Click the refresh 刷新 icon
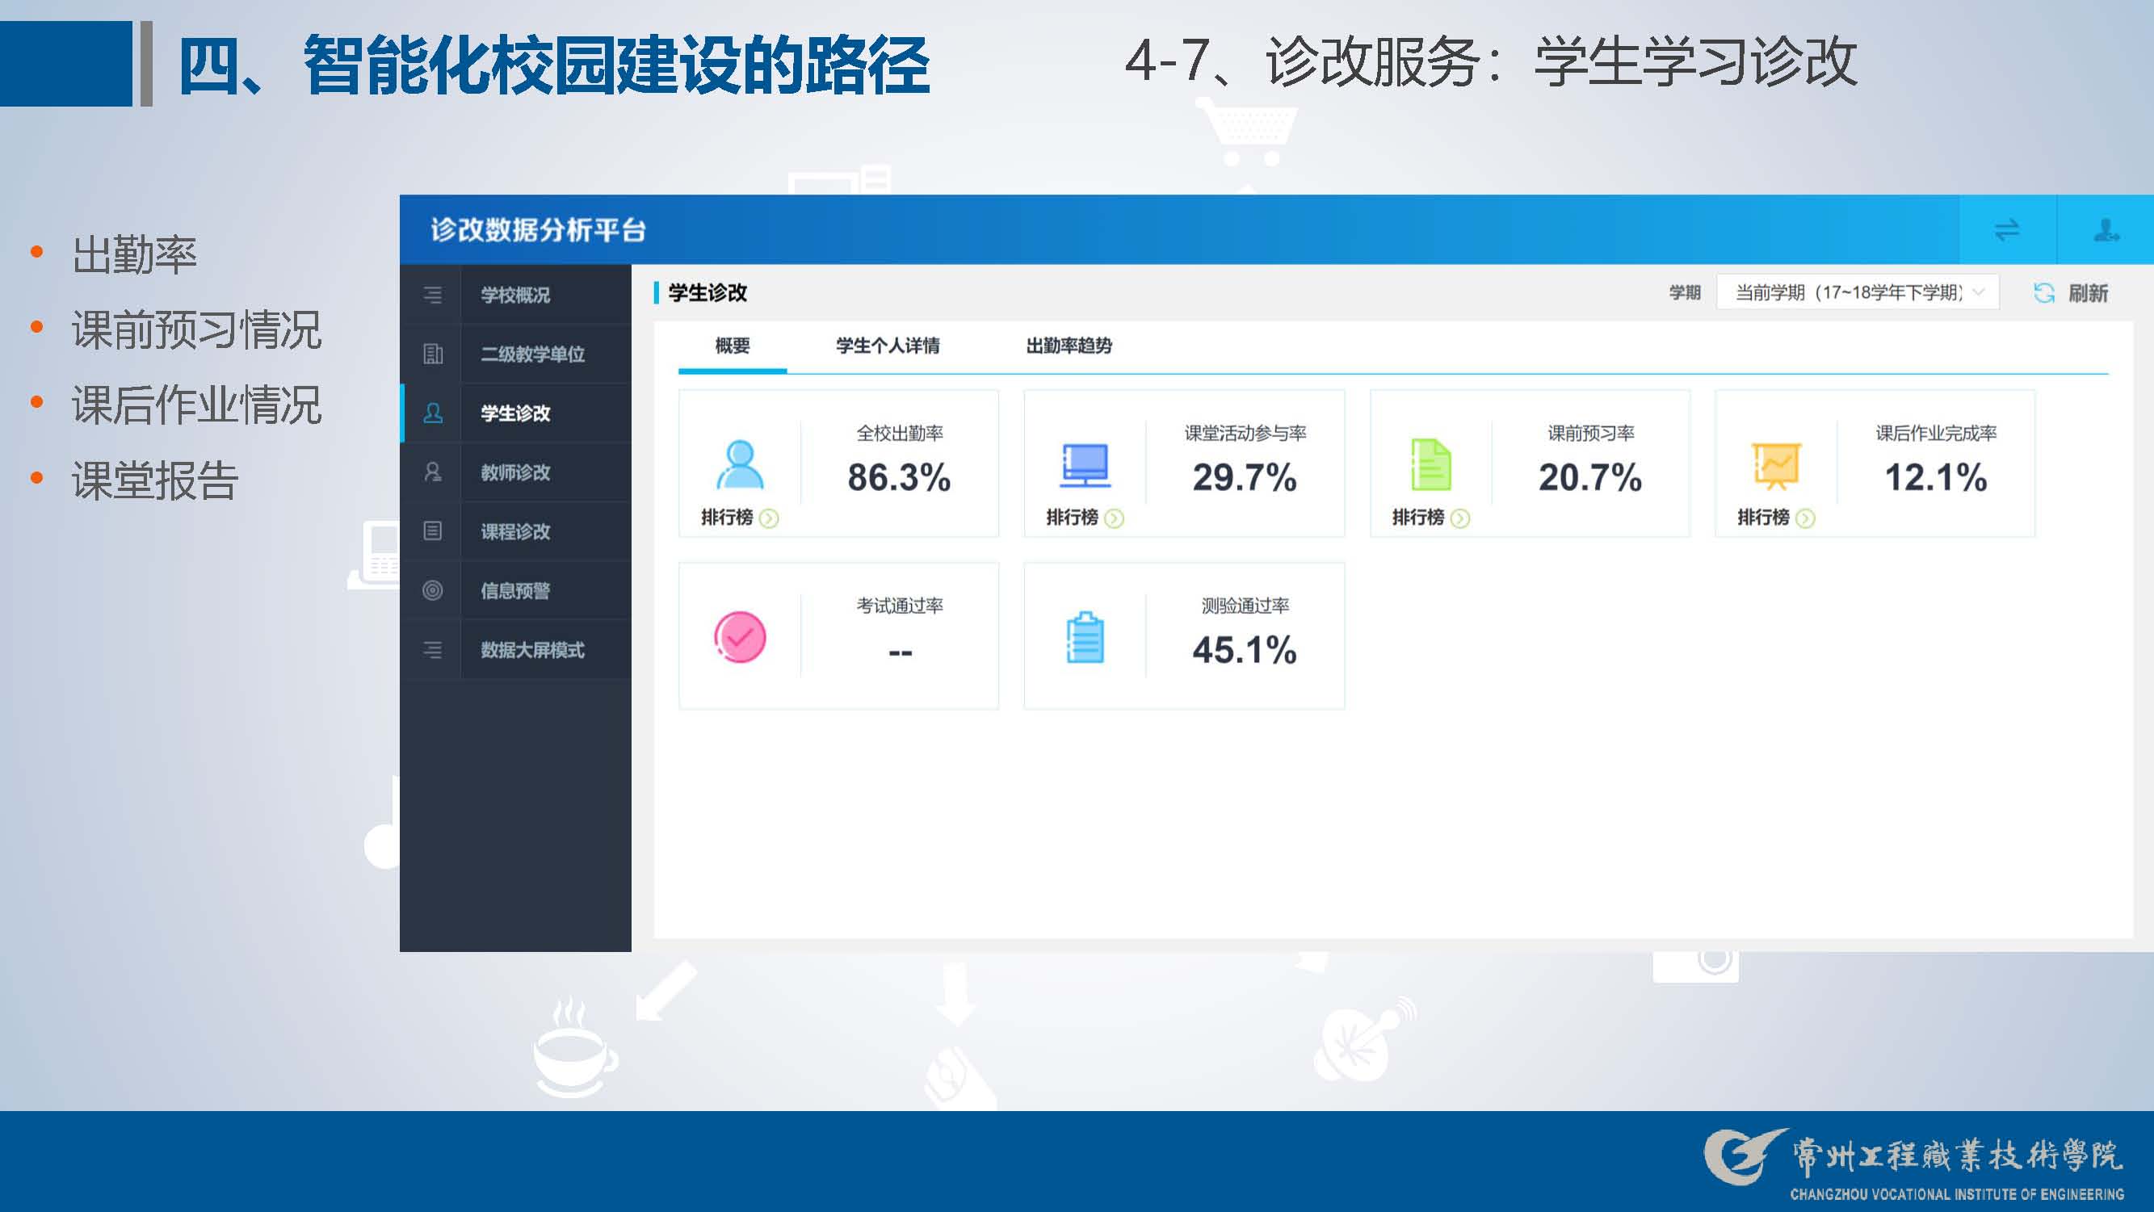This screenshot has width=2154, height=1212. (x=2043, y=292)
